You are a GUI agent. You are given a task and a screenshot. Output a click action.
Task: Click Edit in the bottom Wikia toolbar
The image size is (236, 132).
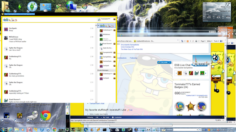click(97, 117)
